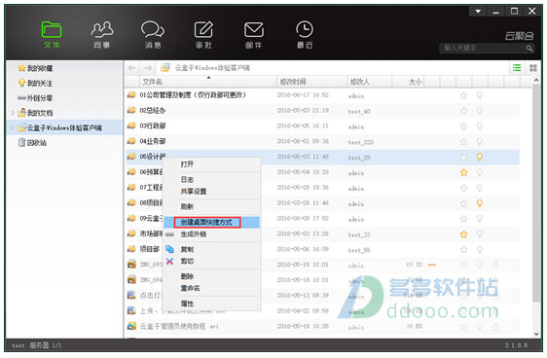The height and width of the screenshot is (358, 547).
Task: Click the file list scrollbar thumb
Action: coord(536,194)
